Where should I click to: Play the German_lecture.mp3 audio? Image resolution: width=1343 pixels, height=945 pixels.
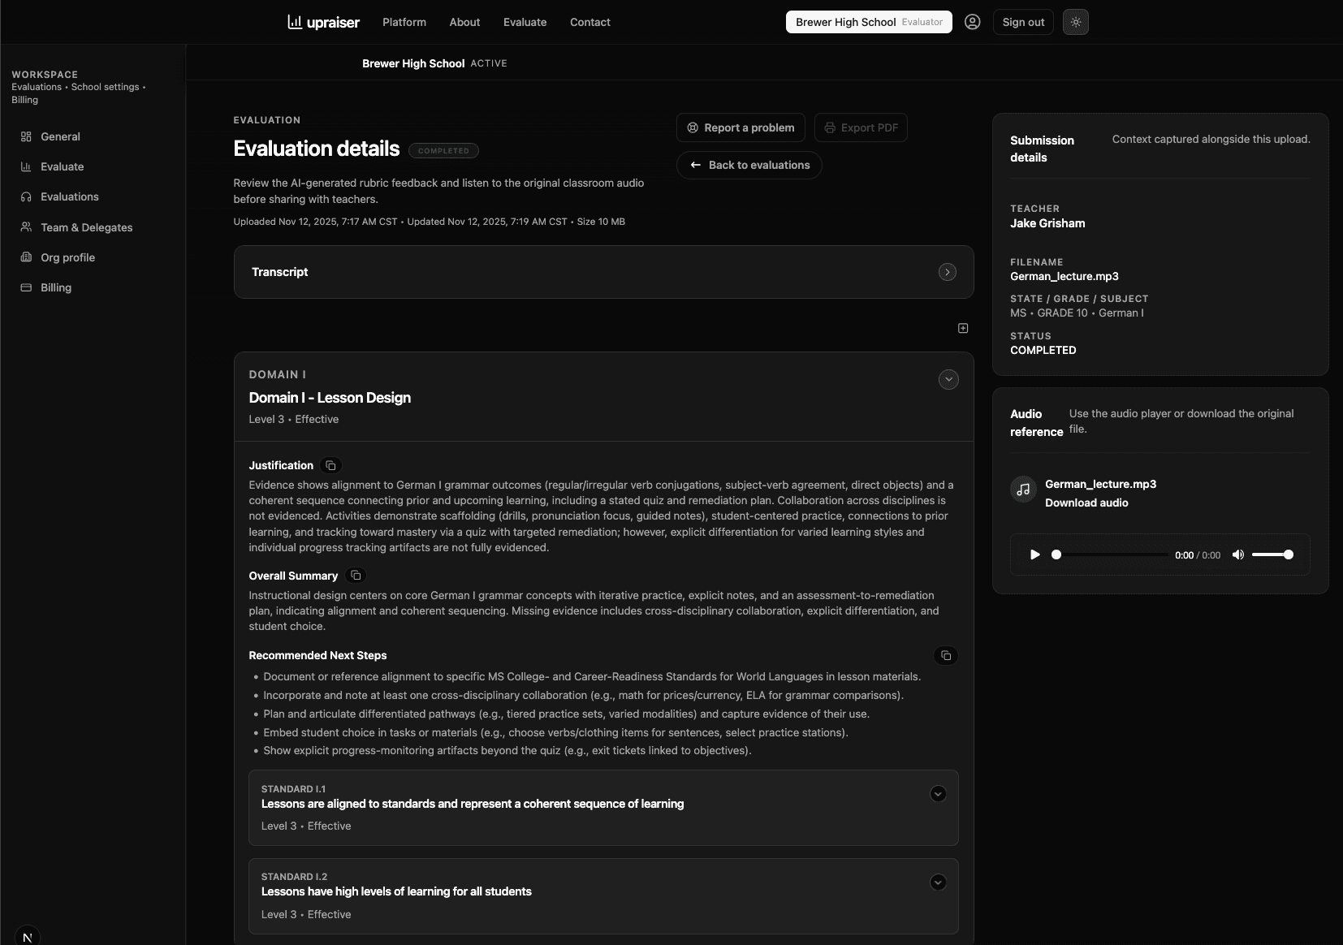pos(1034,554)
